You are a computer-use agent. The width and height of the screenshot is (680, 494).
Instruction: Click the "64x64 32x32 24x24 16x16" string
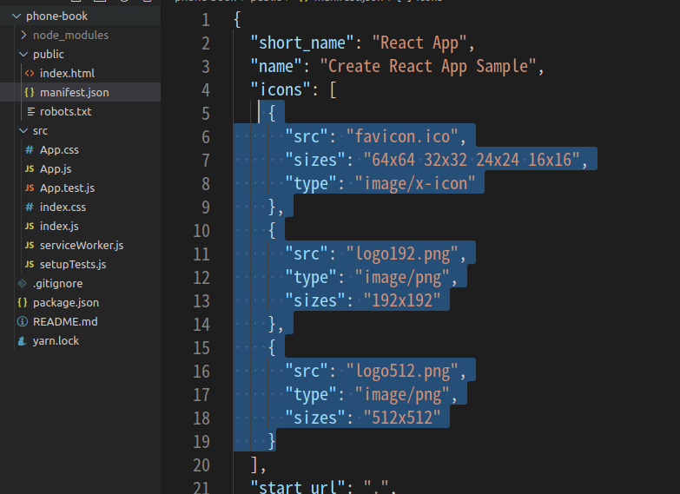(472, 160)
